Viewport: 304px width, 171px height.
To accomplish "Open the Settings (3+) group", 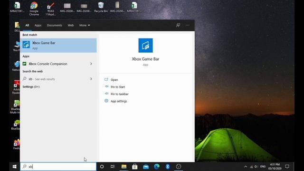I will [x=31, y=86].
